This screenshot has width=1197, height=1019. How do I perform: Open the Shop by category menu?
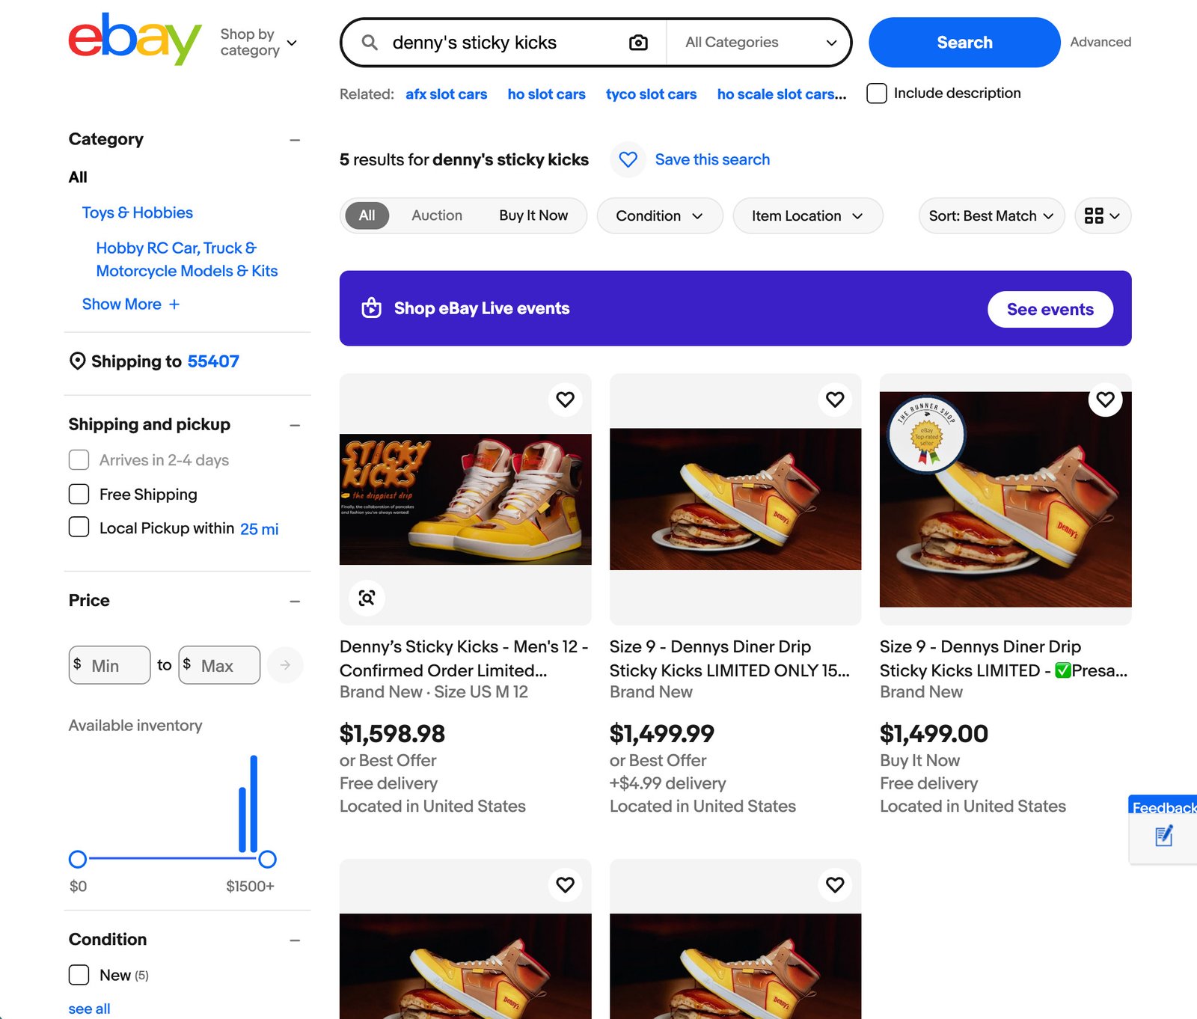point(257,42)
